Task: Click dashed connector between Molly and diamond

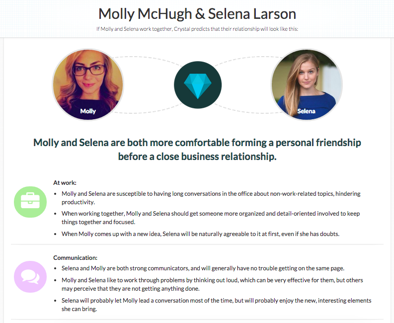Action: click(149, 61)
